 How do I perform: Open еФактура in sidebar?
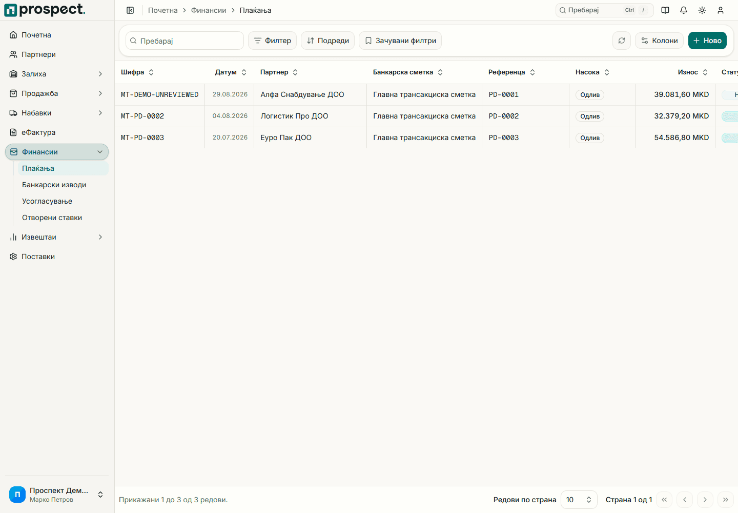click(x=57, y=132)
